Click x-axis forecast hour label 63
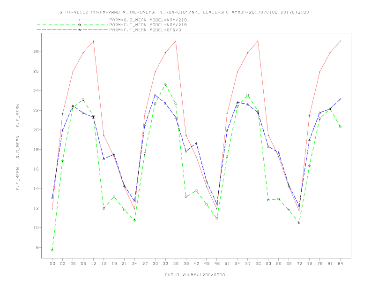 [268, 264]
